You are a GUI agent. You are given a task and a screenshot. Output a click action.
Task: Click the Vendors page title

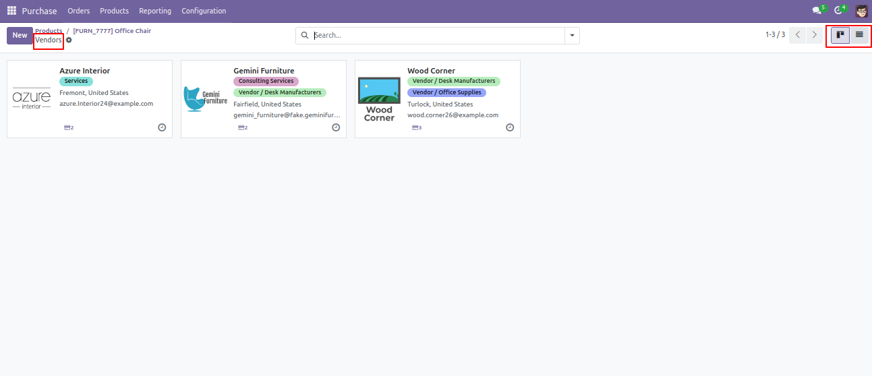point(49,40)
